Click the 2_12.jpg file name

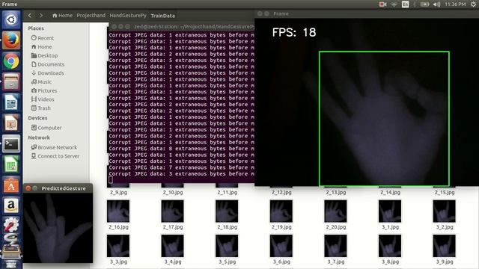coord(281,193)
